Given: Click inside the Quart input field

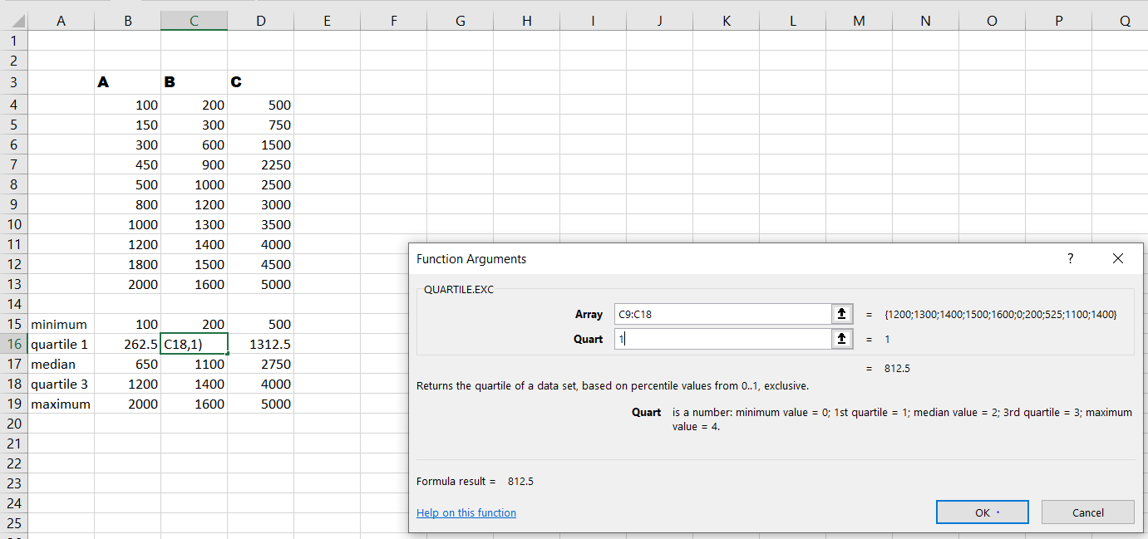Looking at the screenshot, I should coord(723,339).
